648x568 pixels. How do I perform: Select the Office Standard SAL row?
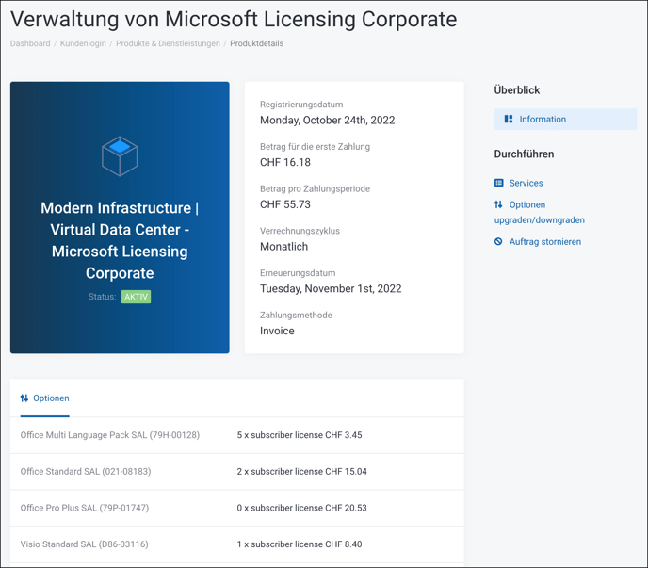(86, 472)
